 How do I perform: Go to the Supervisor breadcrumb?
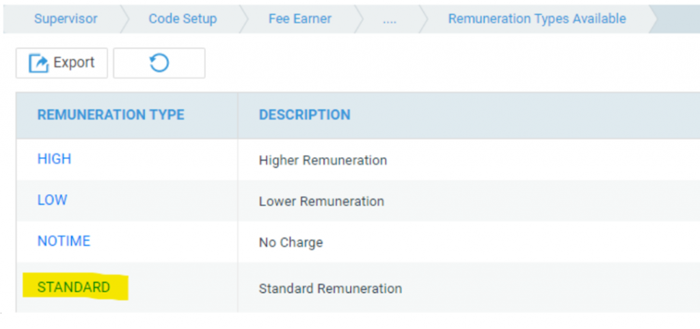pos(66,18)
